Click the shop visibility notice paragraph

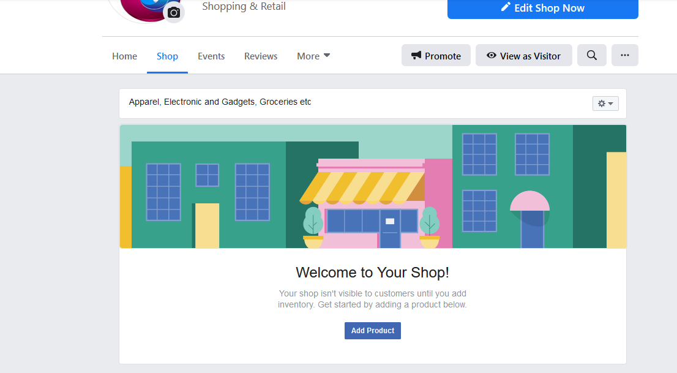(x=373, y=299)
